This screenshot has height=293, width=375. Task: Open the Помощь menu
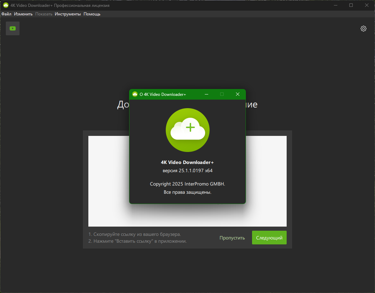(x=92, y=14)
